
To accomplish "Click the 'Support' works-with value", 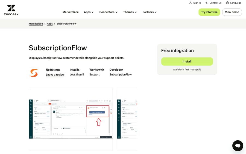I will point(95,75).
